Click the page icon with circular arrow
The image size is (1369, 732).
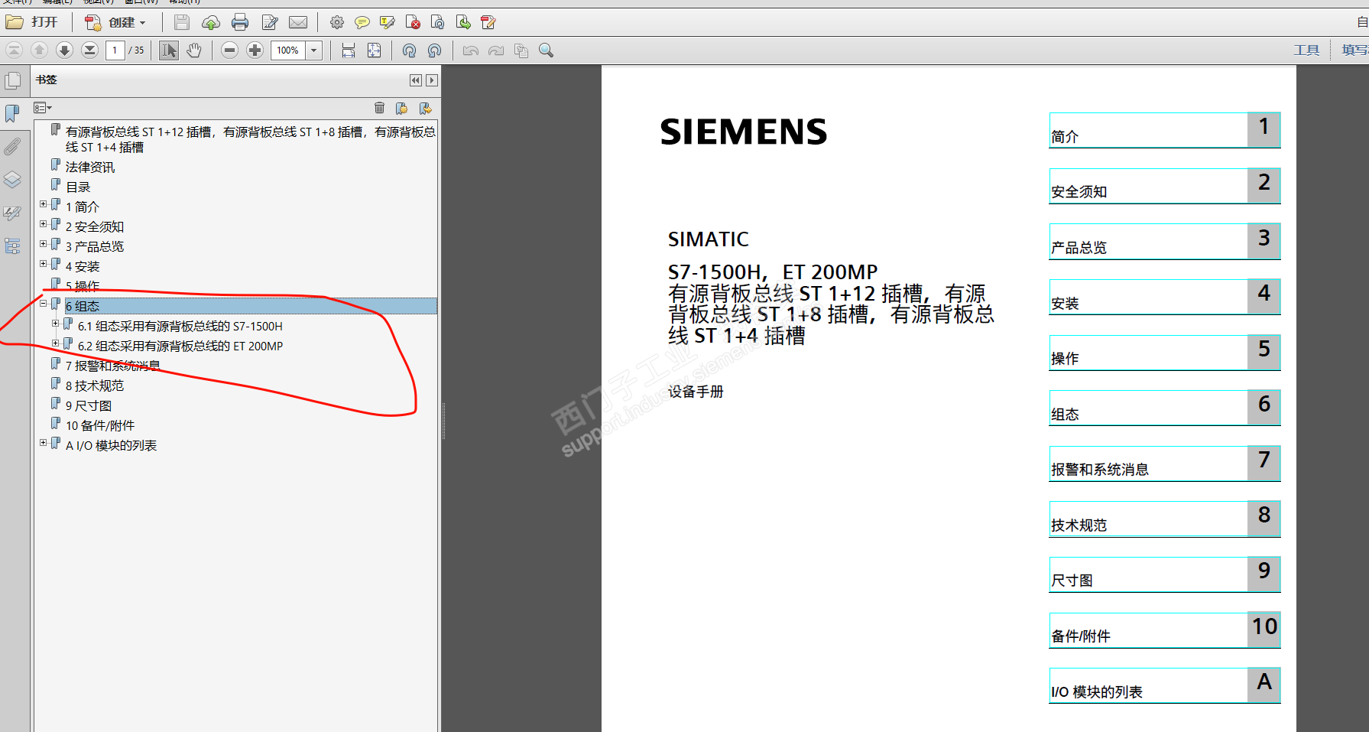pyautogui.click(x=438, y=22)
